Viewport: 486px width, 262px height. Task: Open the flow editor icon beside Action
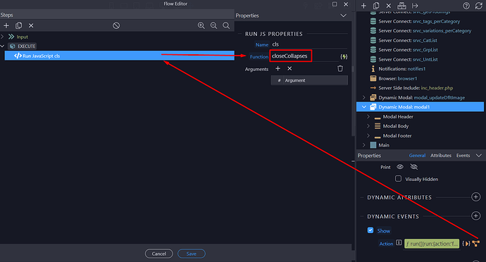coord(475,244)
